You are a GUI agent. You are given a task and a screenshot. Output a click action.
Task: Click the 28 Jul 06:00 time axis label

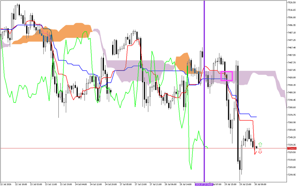[171, 185]
